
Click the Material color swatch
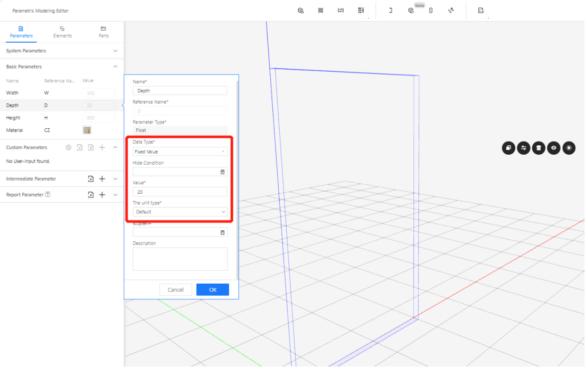[87, 130]
